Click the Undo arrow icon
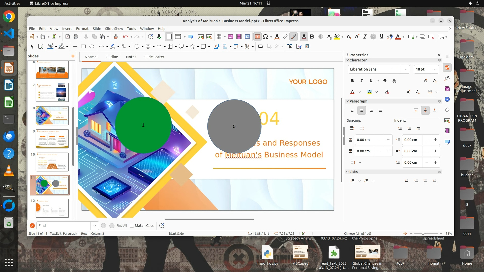The image size is (484, 272). [x=126, y=37]
